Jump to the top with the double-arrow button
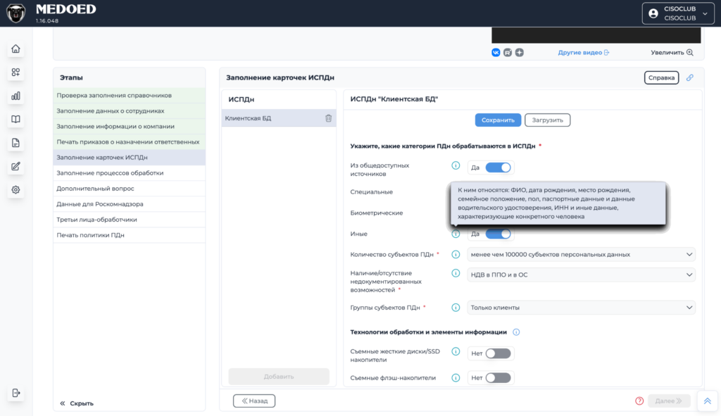721x416 pixels. 707,401
